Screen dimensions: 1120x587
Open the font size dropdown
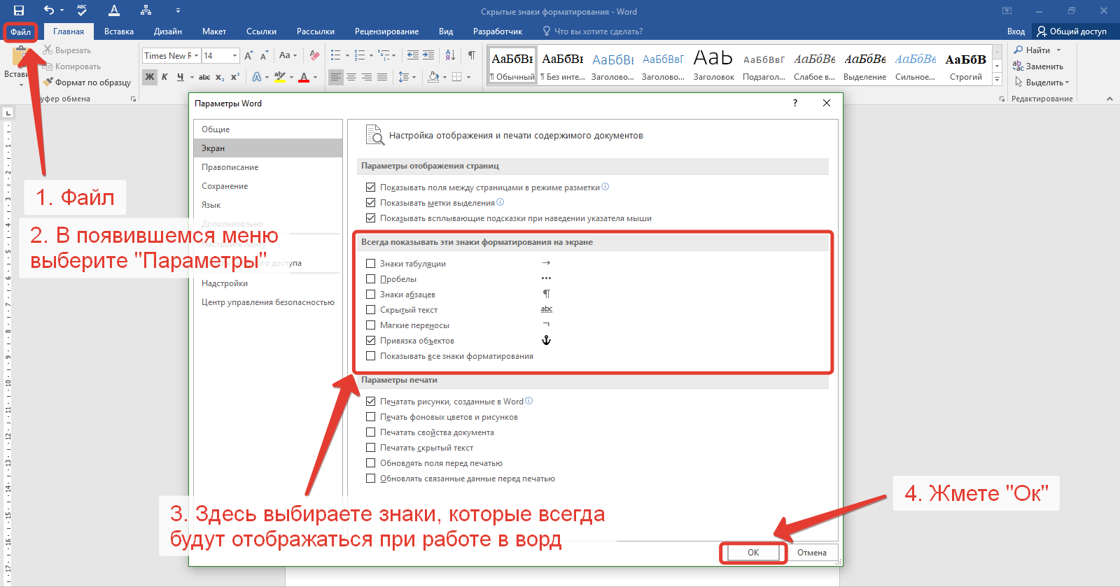pos(234,55)
